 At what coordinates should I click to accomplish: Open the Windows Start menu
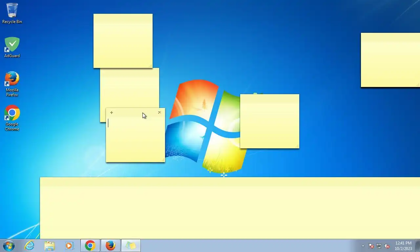pyautogui.click(x=9, y=245)
